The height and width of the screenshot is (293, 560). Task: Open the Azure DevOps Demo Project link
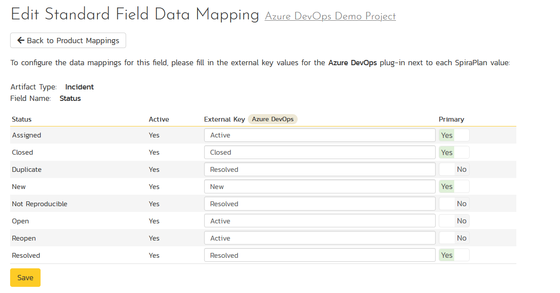pyautogui.click(x=330, y=16)
